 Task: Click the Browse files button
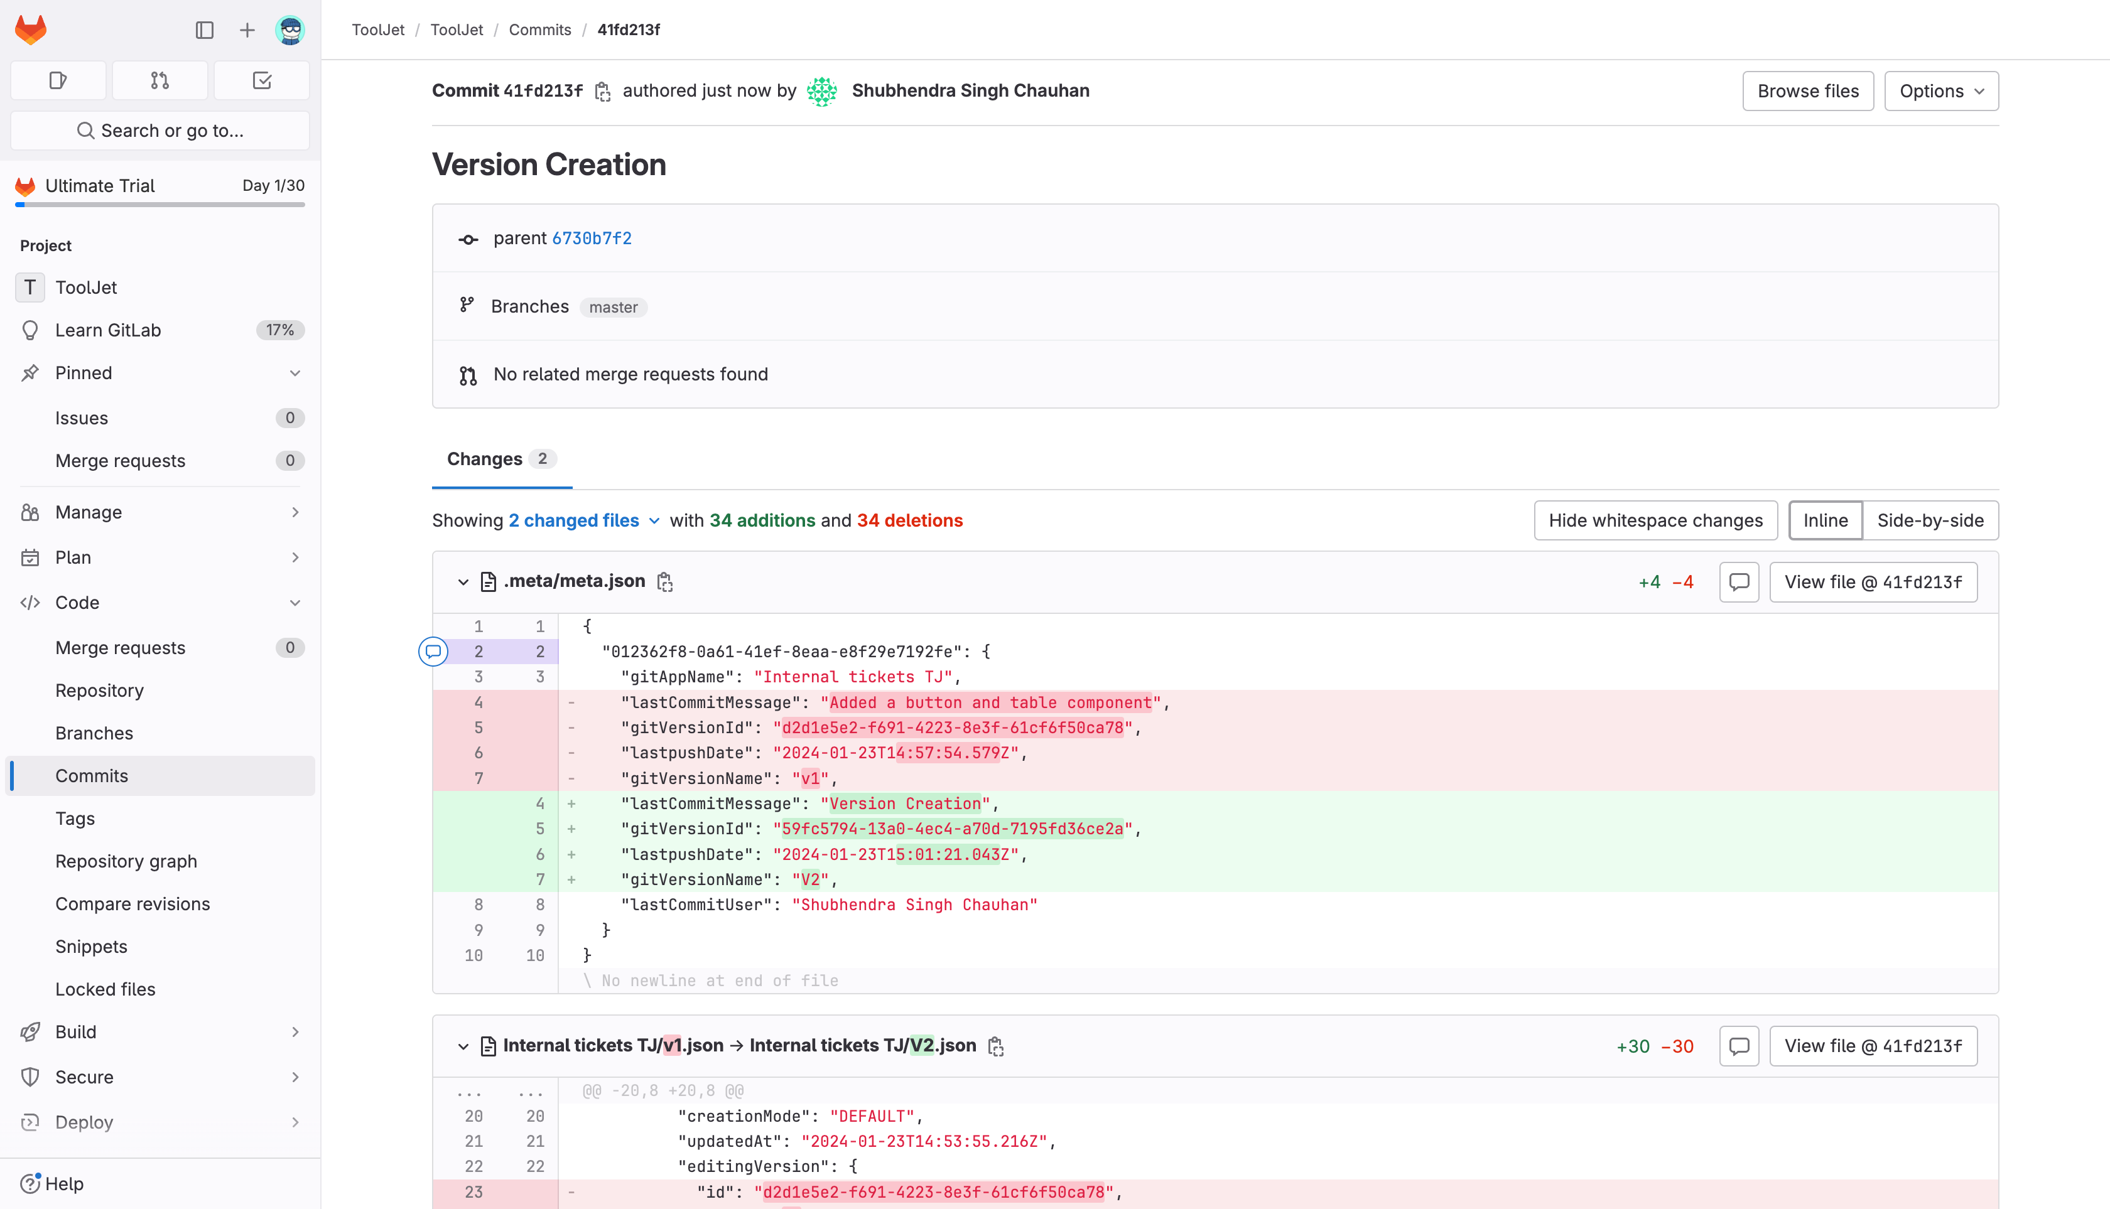[x=1807, y=92]
